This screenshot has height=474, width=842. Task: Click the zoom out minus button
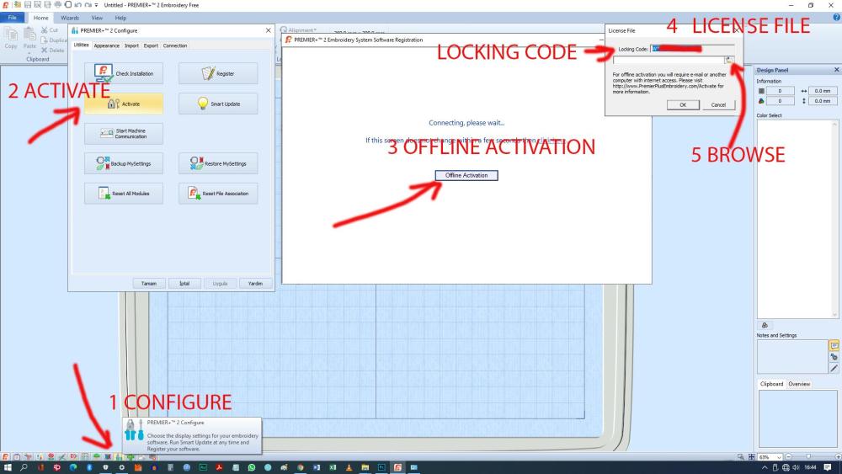tap(788, 457)
